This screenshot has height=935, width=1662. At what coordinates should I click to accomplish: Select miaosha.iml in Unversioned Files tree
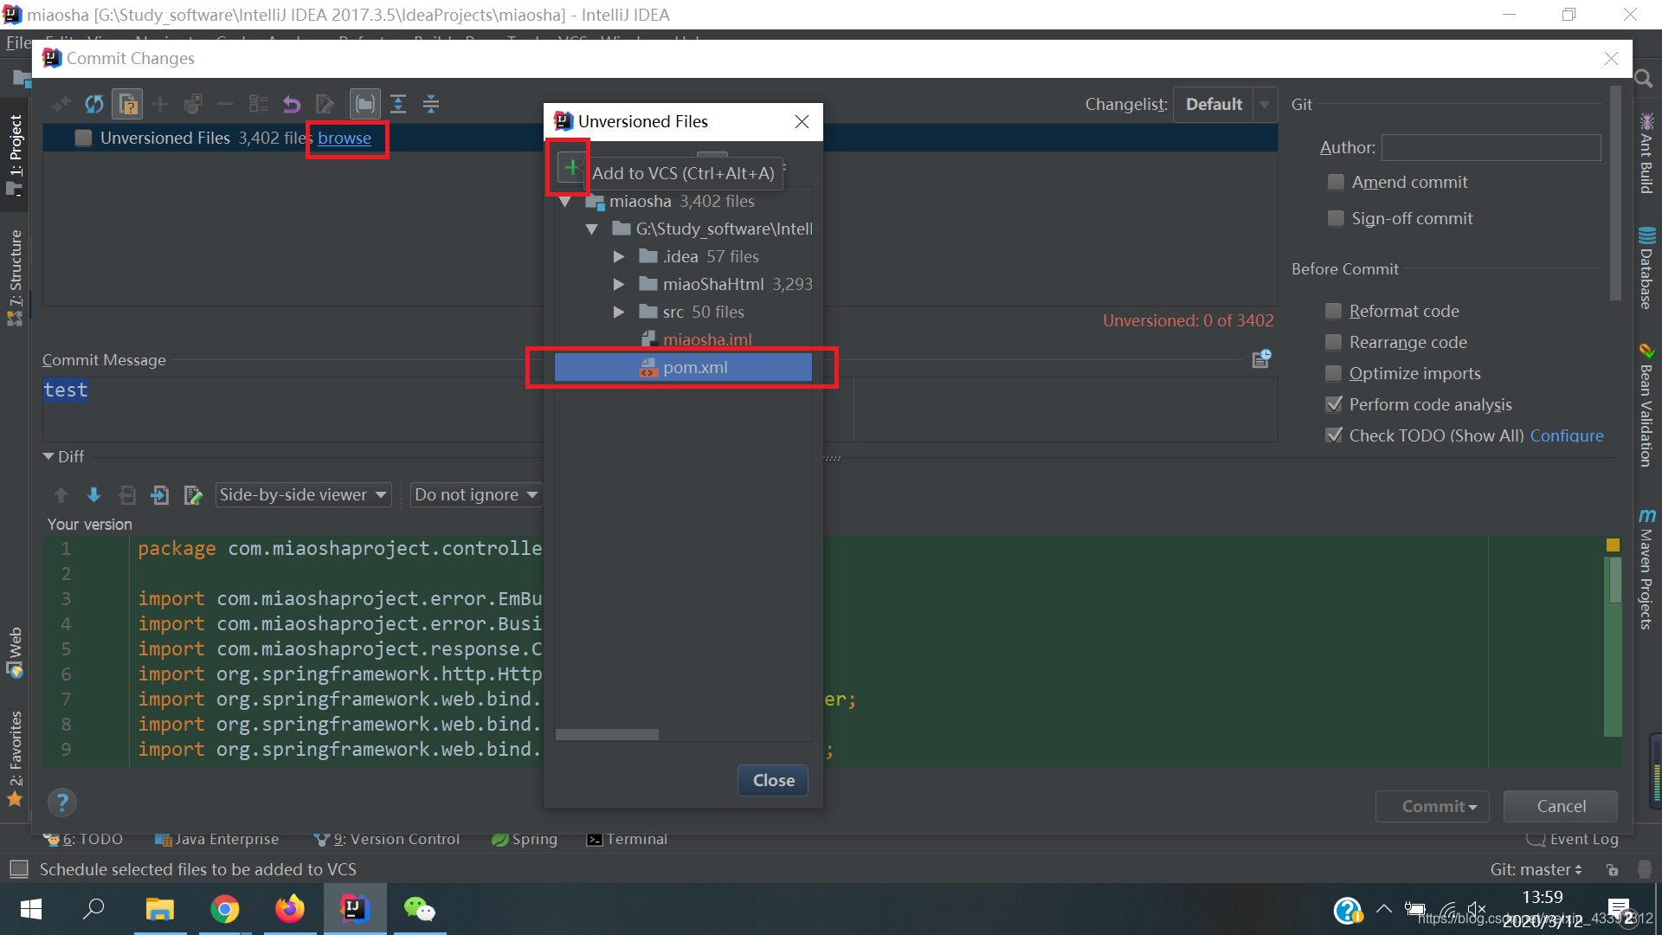pos(696,339)
